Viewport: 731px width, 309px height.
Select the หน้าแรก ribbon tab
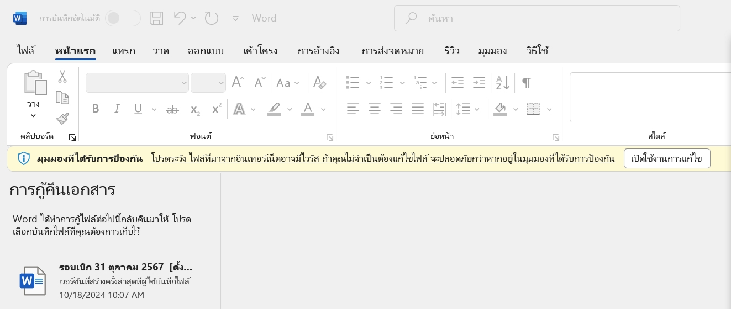click(x=76, y=51)
